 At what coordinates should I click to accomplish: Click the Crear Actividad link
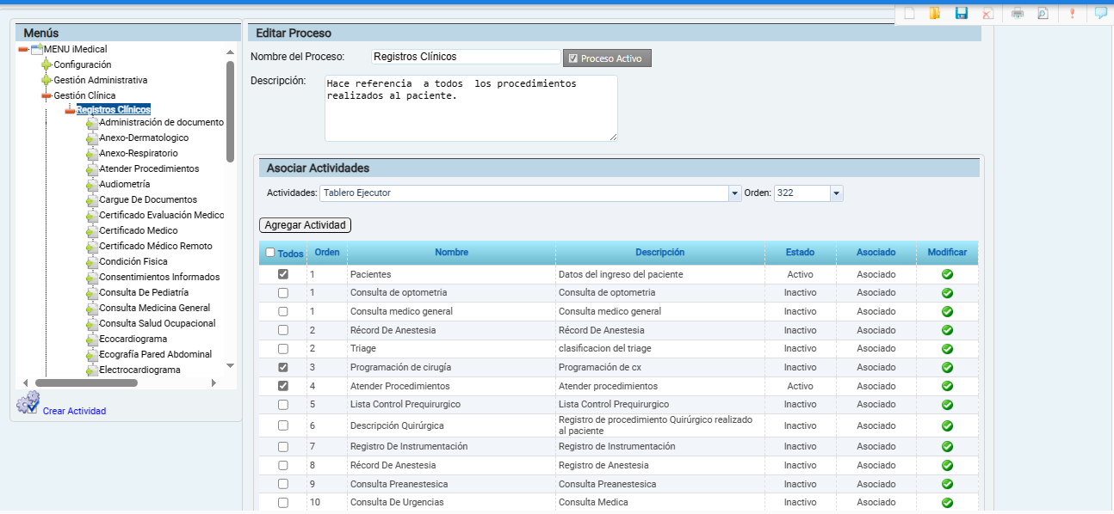pyautogui.click(x=74, y=411)
